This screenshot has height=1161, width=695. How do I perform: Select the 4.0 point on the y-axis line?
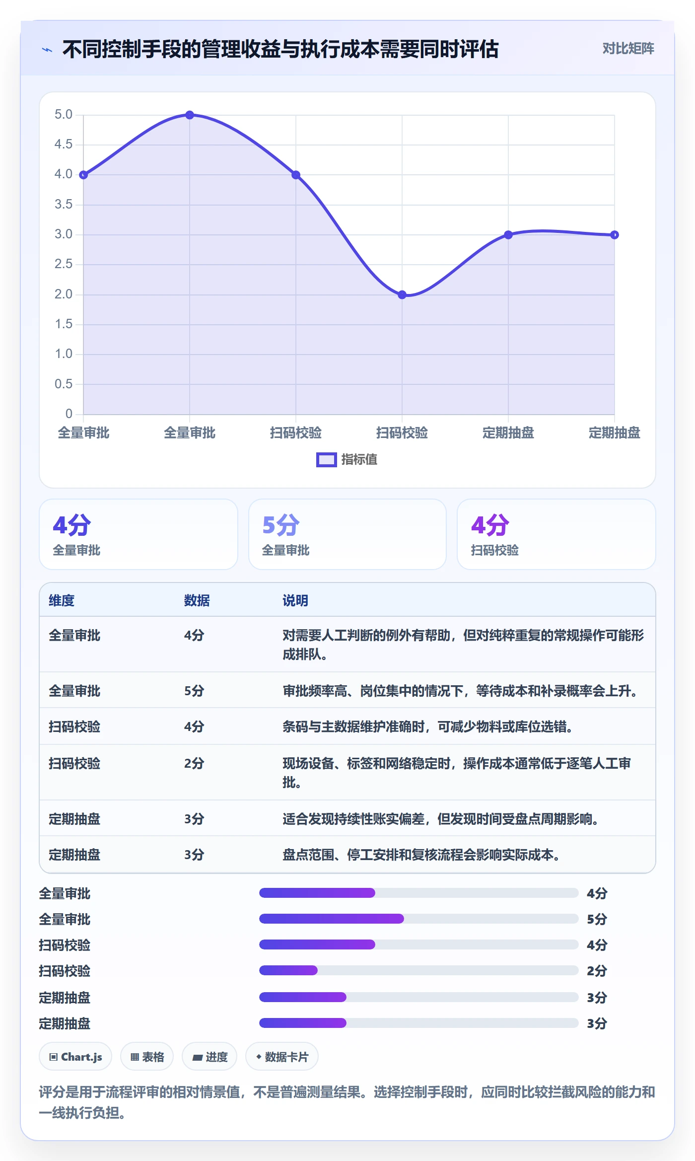coord(83,175)
